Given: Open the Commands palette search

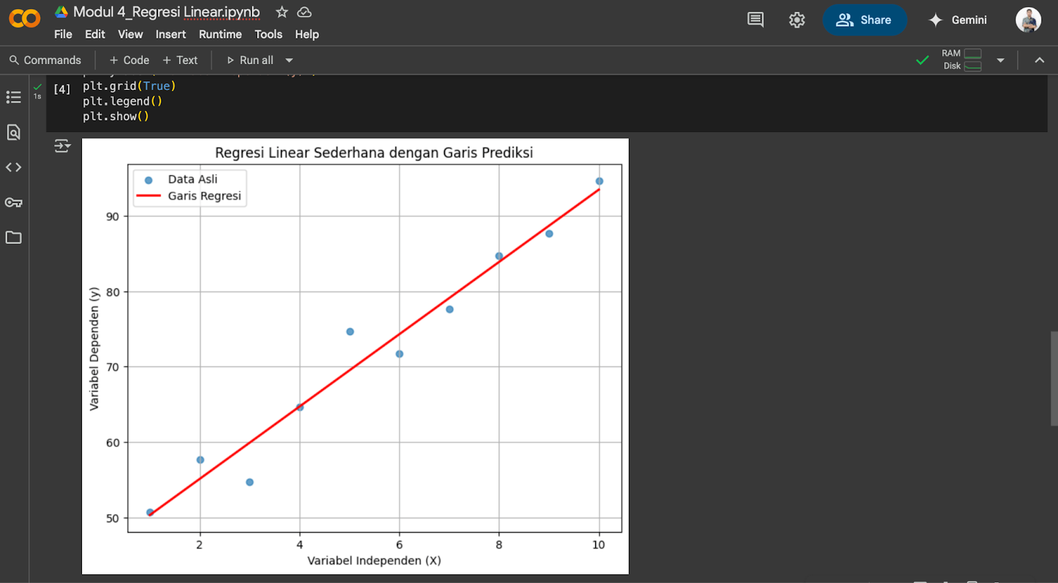Looking at the screenshot, I should click(45, 60).
